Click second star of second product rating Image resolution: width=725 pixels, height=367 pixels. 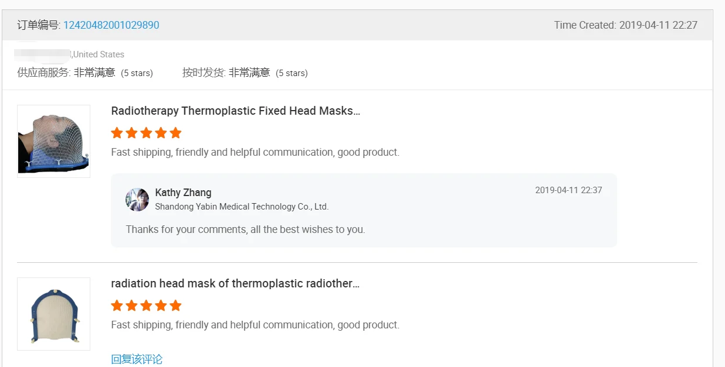coord(131,306)
